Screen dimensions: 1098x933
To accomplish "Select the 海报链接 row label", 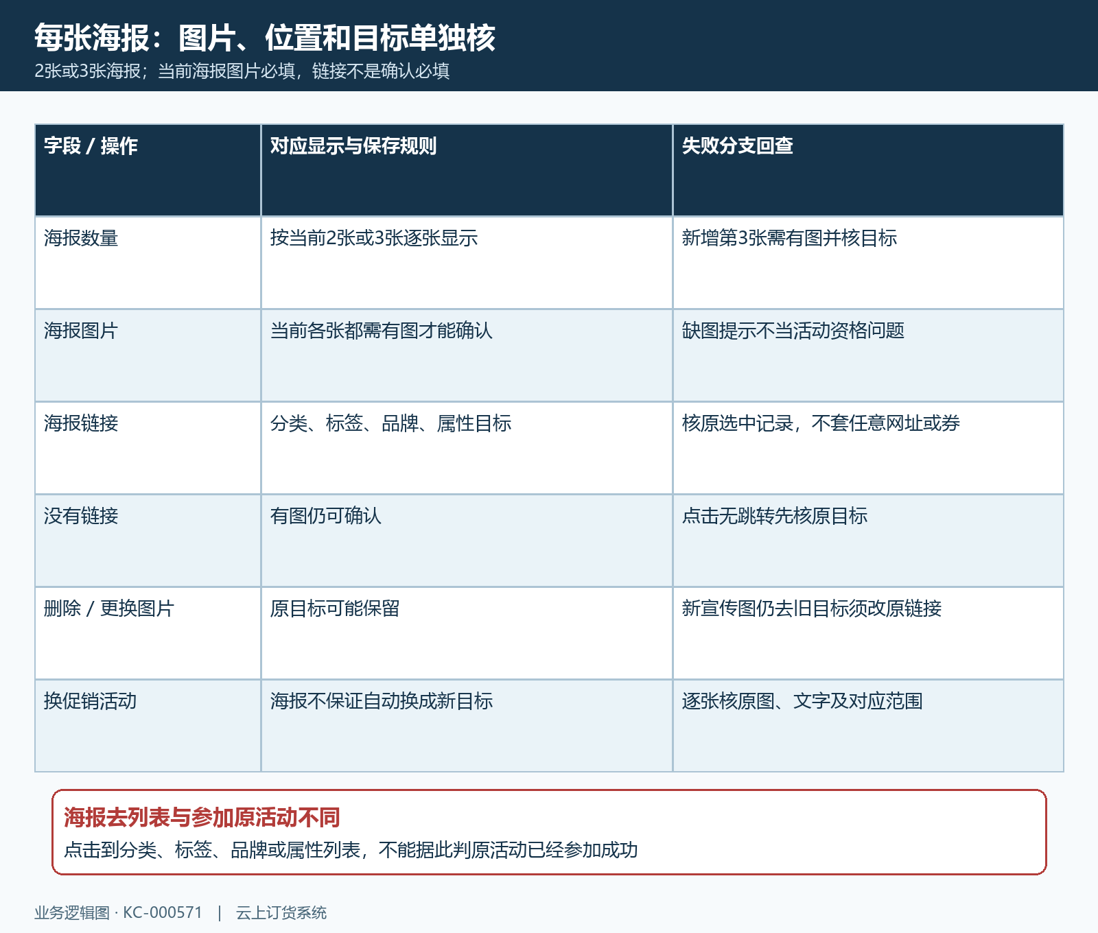I will pos(81,423).
